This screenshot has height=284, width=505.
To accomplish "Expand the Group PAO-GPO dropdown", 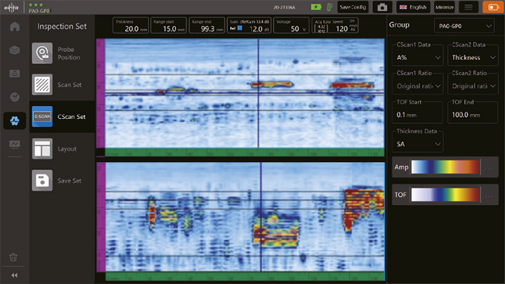I will tap(464, 26).
